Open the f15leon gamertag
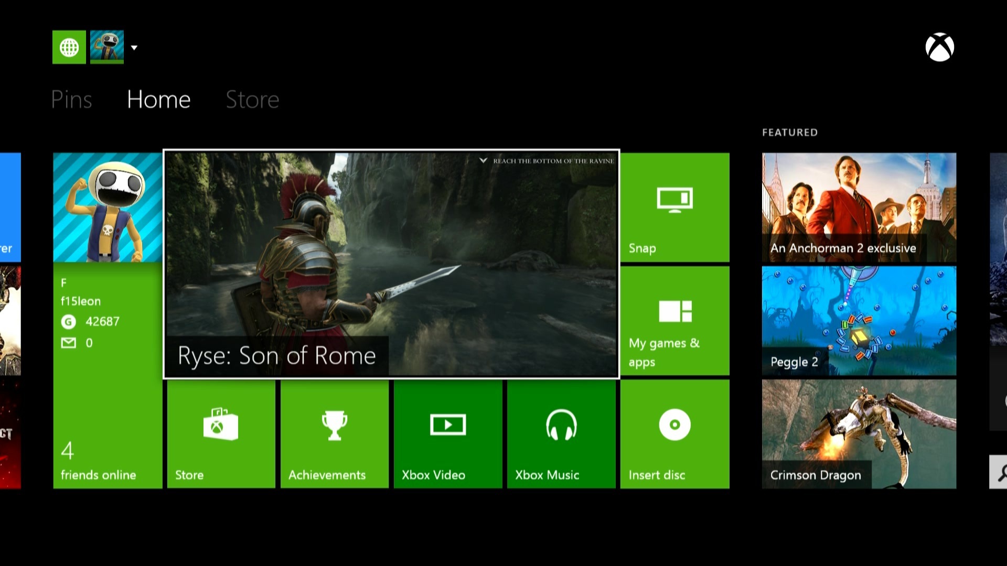 point(81,301)
